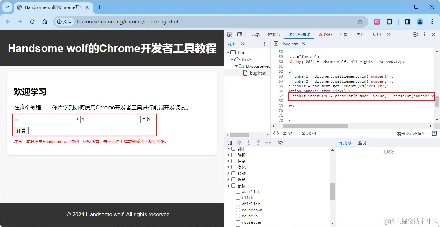Viewport: 440px width, 227px height.
Task: Show more DevTools panels chevron
Action: (389, 34)
